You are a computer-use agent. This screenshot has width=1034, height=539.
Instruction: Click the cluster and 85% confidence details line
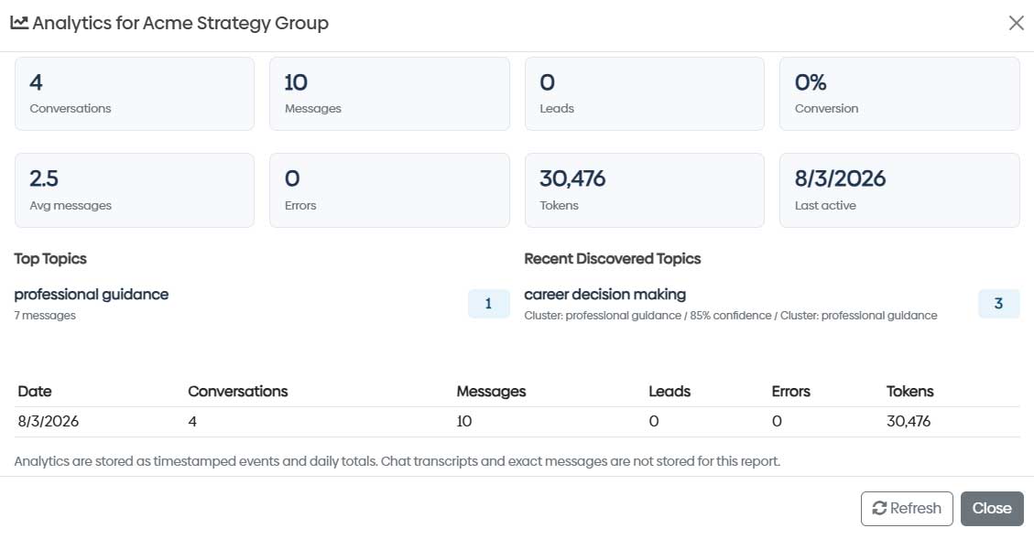(x=731, y=316)
